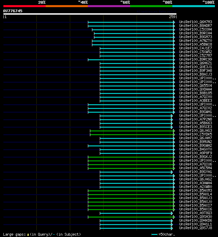
Task: Click the cyan =50char. scale sample
Action: point(155,234)
